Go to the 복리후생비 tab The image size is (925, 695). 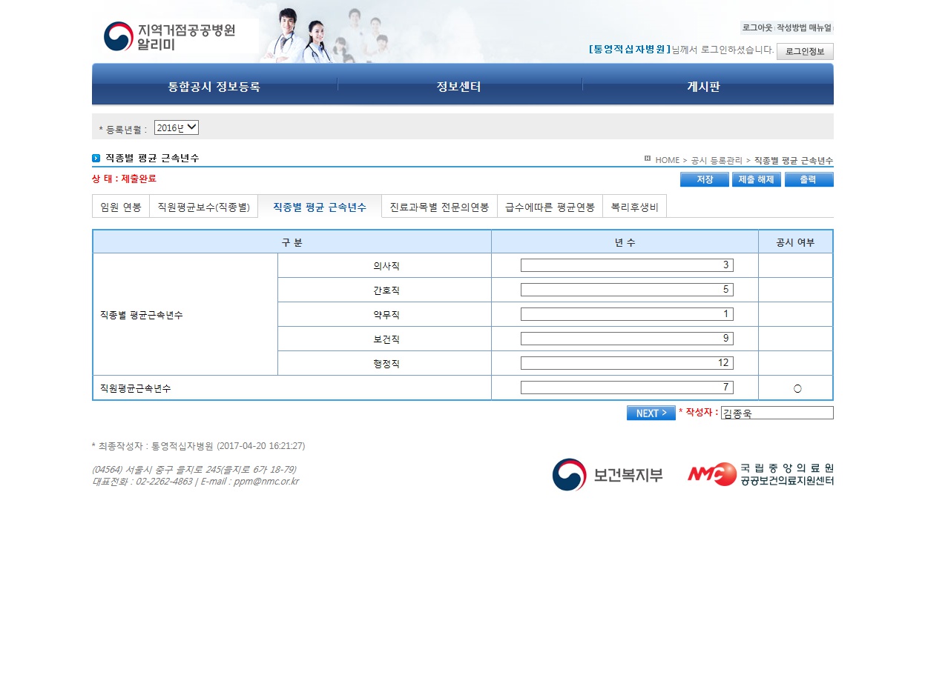[x=634, y=207]
